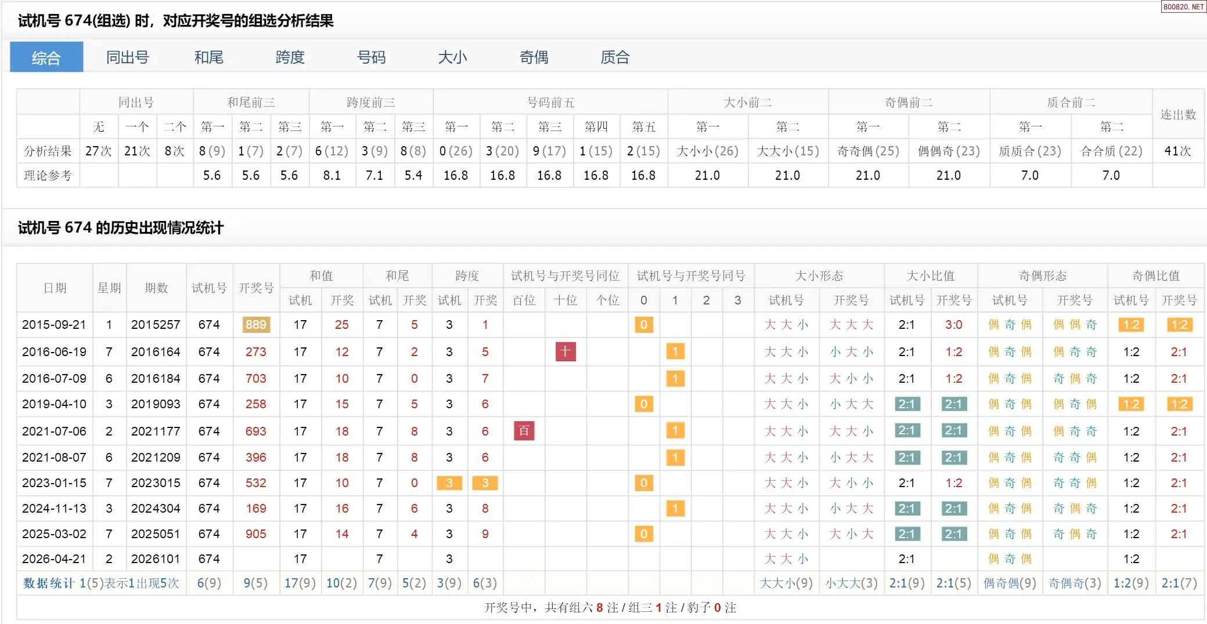
Task: Click the red 十 badge
Action: point(565,351)
